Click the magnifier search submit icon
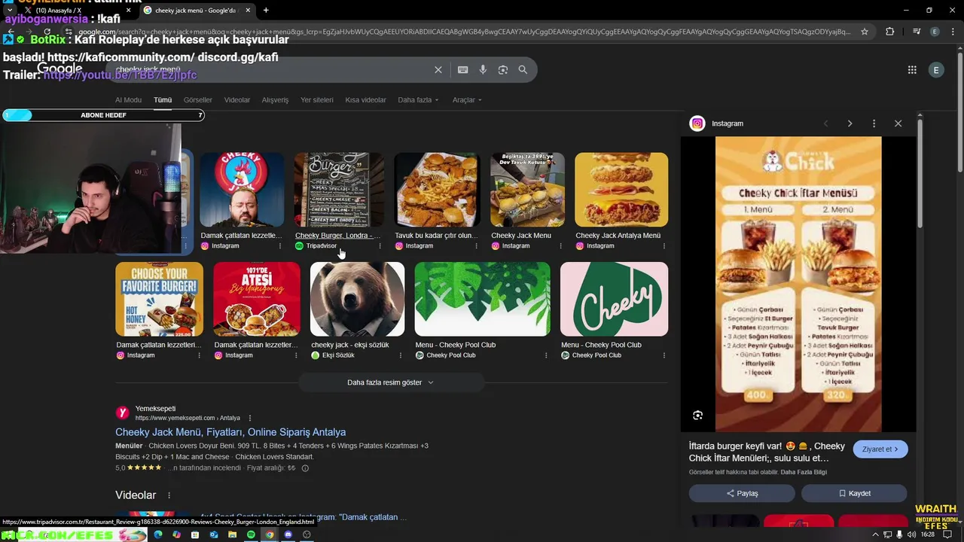 (x=523, y=70)
